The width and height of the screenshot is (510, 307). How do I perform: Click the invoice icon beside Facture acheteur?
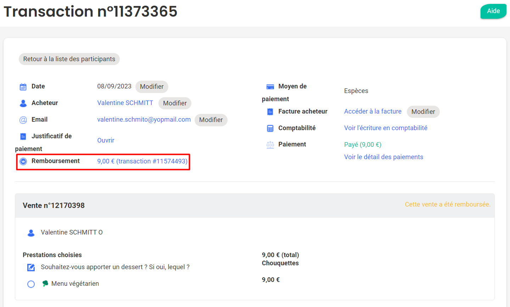[x=270, y=112]
